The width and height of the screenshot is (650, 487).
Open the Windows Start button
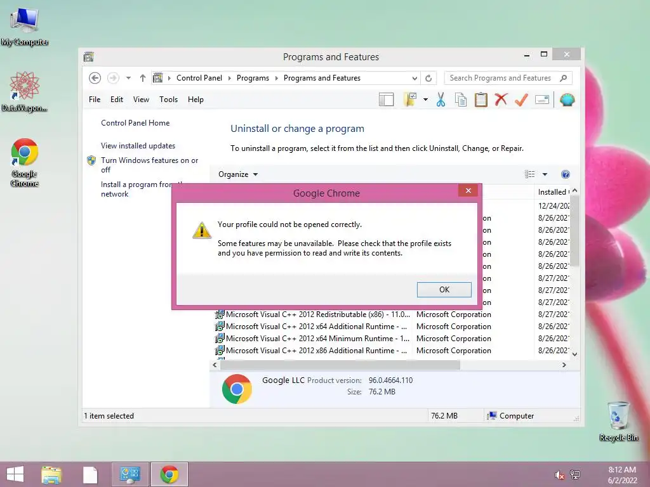pyautogui.click(x=15, y=474)
